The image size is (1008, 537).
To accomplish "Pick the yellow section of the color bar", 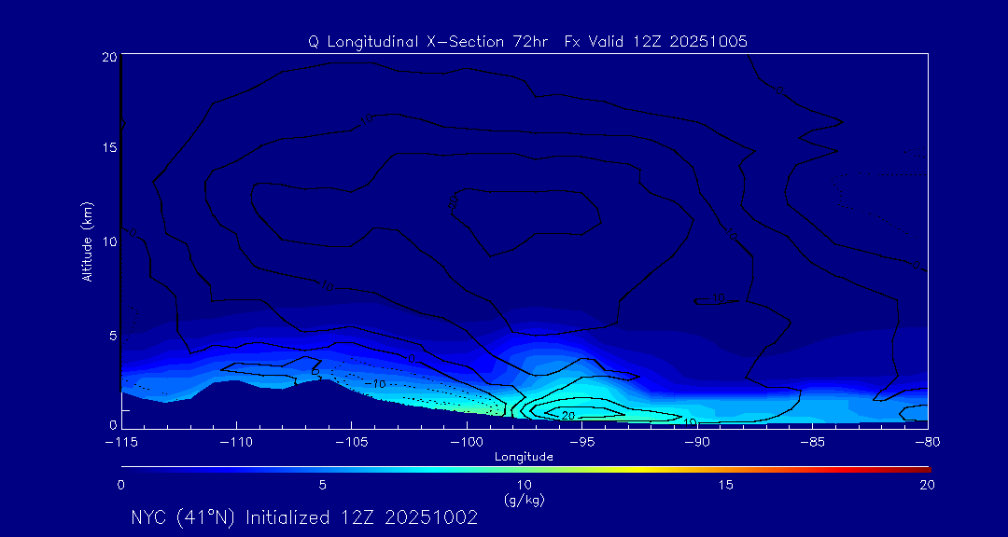I will [616, 468].
